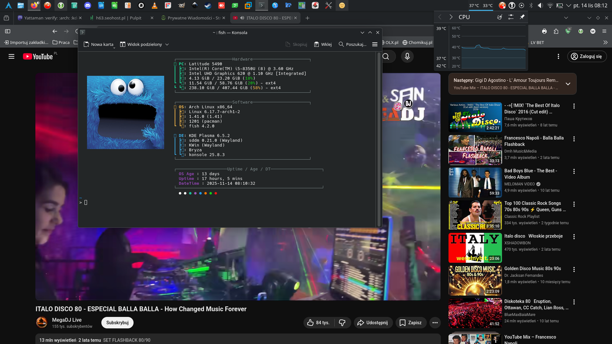The image size is (612, 344).
Task: Open the battery status tray icon
Action: (x=559, y=6)
